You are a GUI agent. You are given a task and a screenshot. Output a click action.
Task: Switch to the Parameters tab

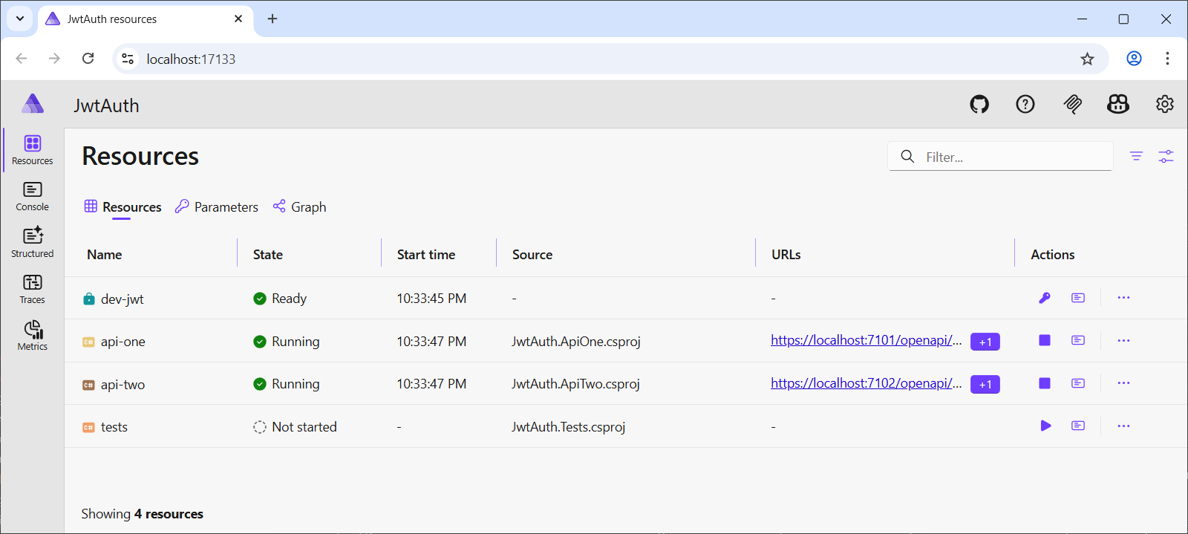[217, 207]
